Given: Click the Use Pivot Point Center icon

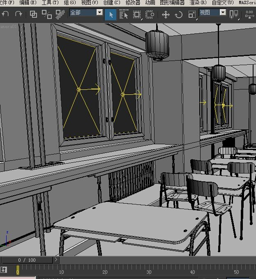Looking at the screenshot, I should tap(234, 14).
